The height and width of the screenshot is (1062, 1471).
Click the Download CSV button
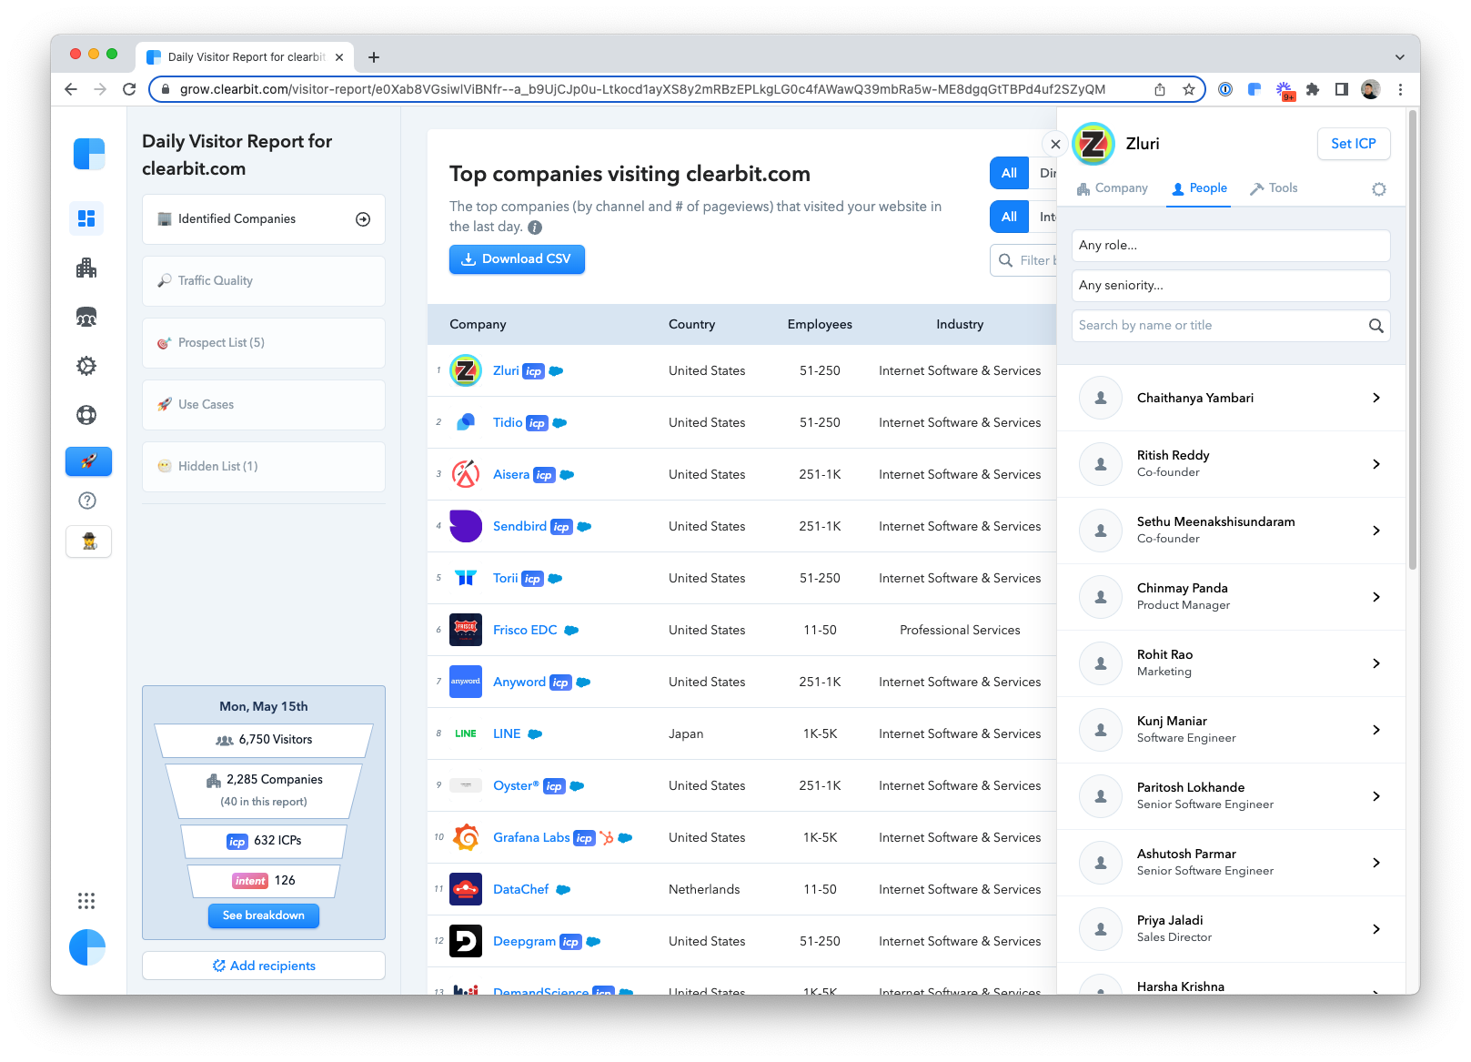pyautogui.click(x=517, y=259)
